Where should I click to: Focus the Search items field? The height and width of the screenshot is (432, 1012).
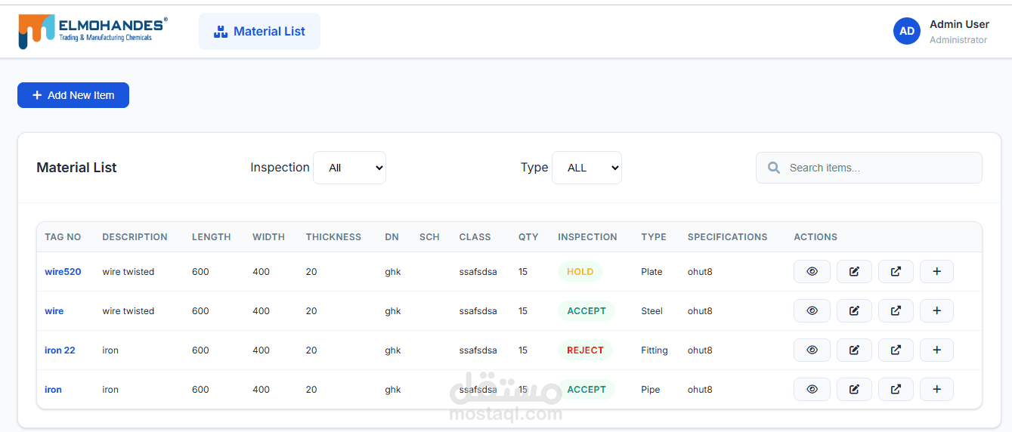(x=869, y=168)
